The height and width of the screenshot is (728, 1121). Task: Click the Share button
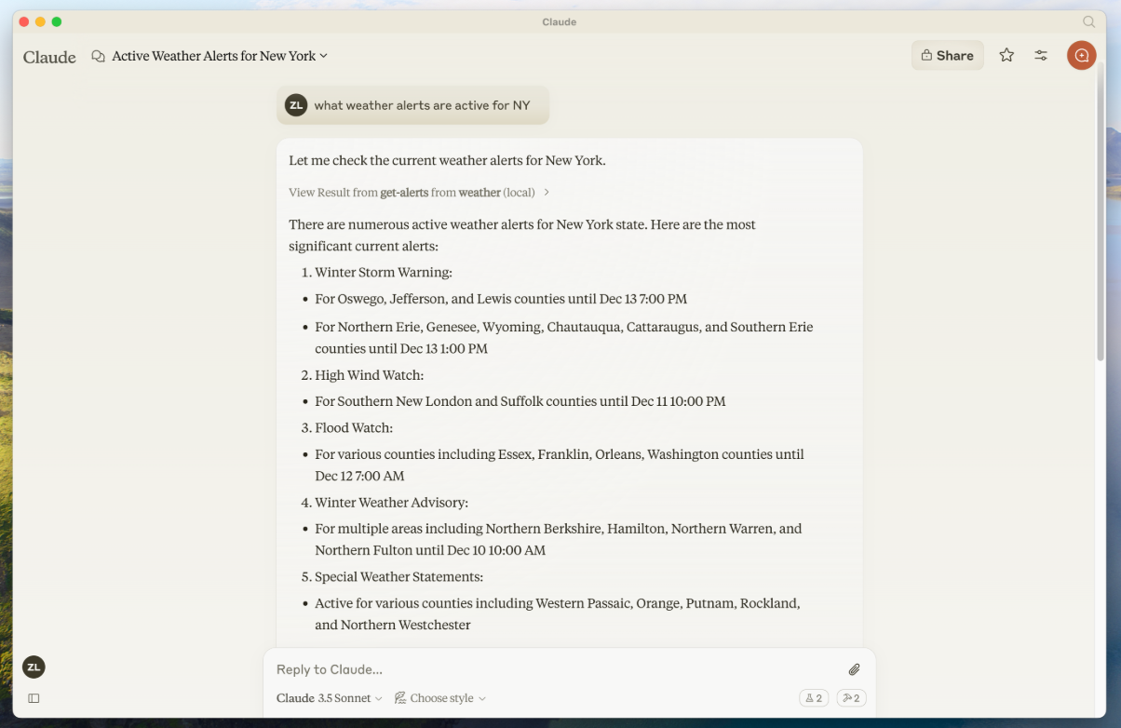[947, 56]
